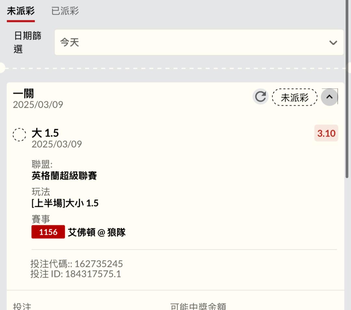The height and width of the screenshot is (310, 351).
Task: Click the dropdown arrow of the date filter
Action: pyautogui.click(x=333, y=43)
